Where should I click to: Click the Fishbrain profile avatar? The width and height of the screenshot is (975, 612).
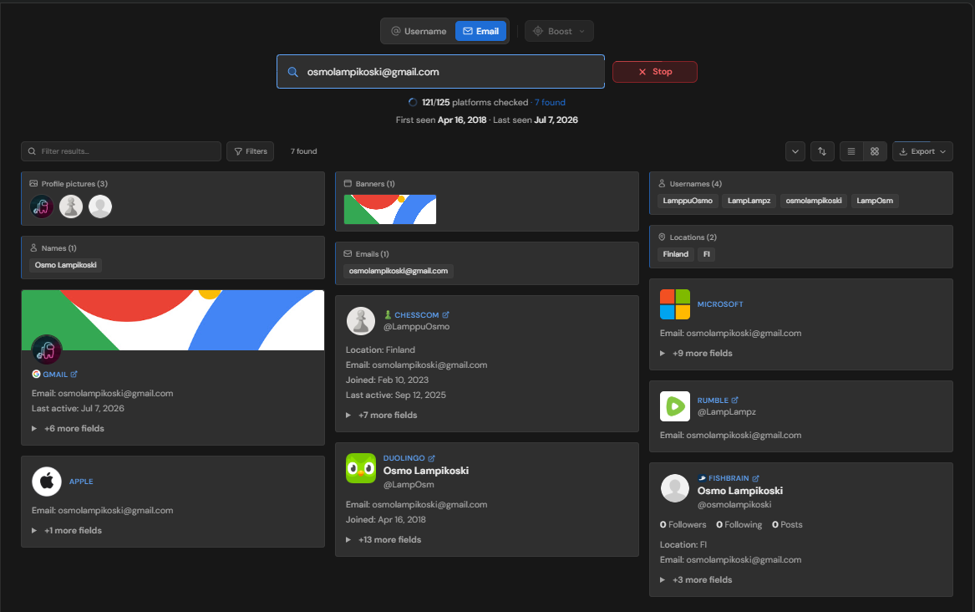point(675,488)
